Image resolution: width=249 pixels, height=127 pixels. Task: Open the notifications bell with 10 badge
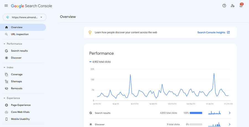tap(241, 6)
